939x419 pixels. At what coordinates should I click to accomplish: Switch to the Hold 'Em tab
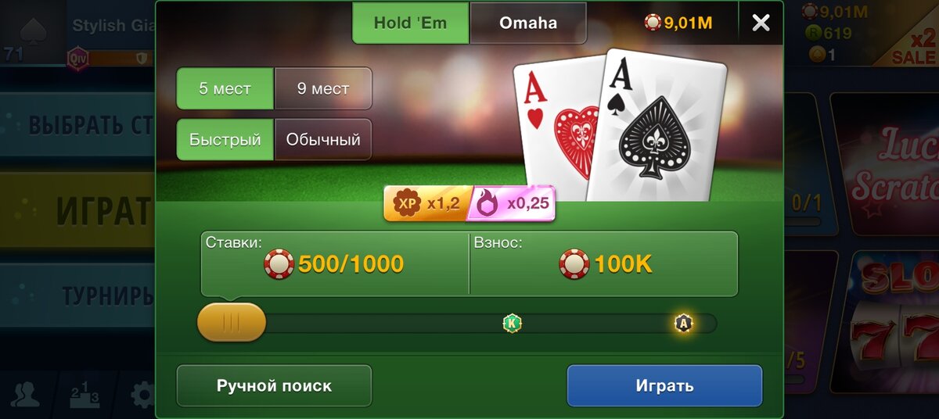[411, 23]
